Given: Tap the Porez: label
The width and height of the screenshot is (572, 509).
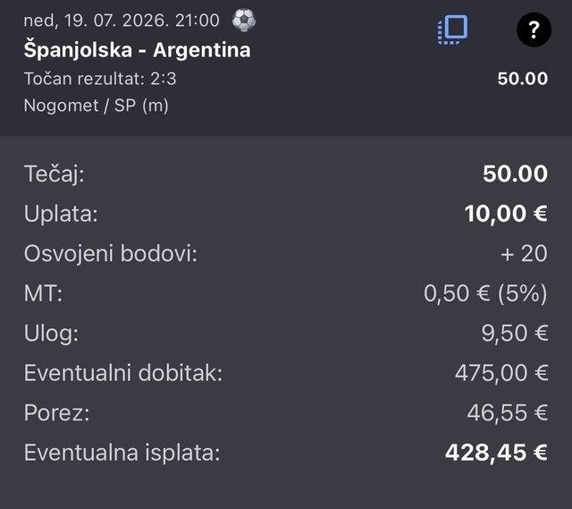Looking at the screenshot, I should point(56,413).
